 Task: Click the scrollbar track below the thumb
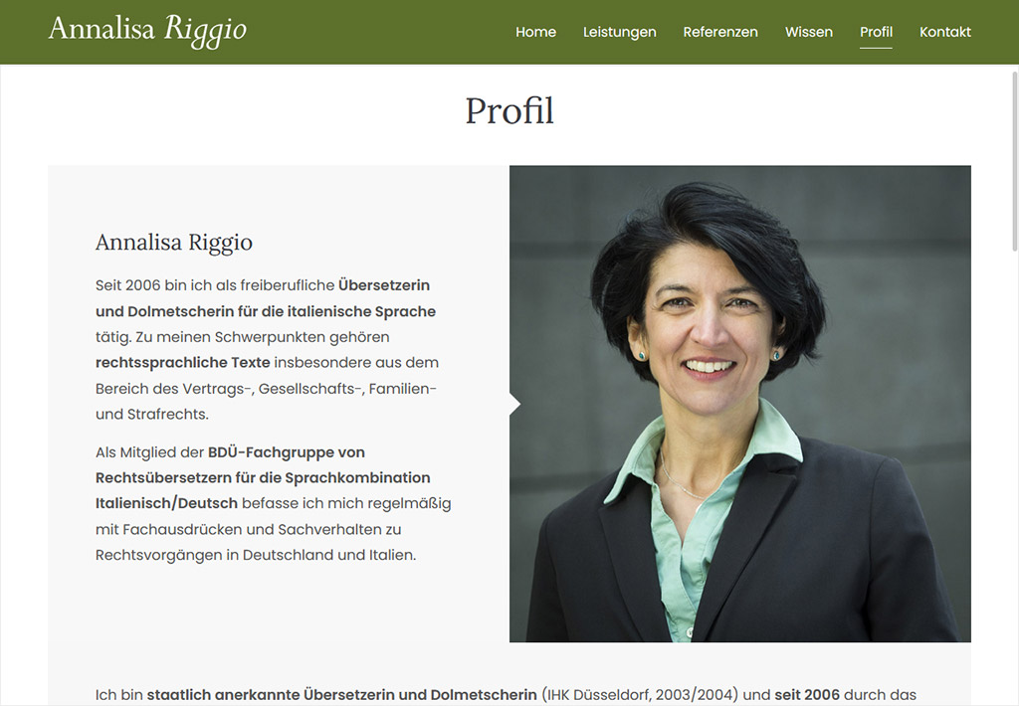pyautogui.click(x=1014, y=474)
